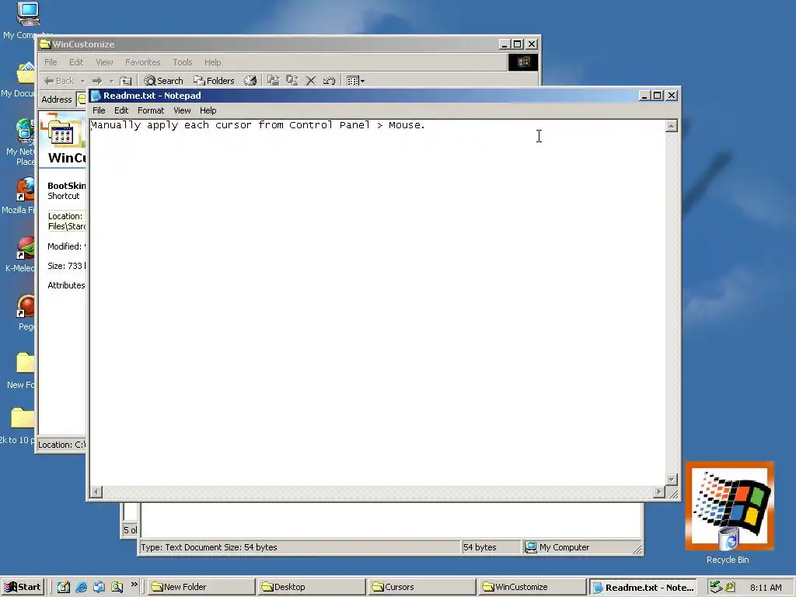Open the Format menu in Notepad
This screenshot has width=796, height=597.
pos(151,110)
